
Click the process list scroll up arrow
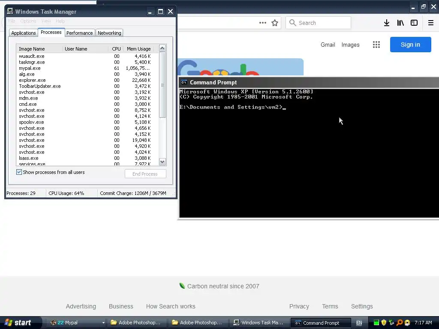click(x=162, y=48)
